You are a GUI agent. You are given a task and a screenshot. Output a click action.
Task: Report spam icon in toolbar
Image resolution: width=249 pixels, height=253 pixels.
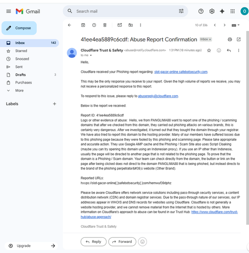[x=94, y=25]
